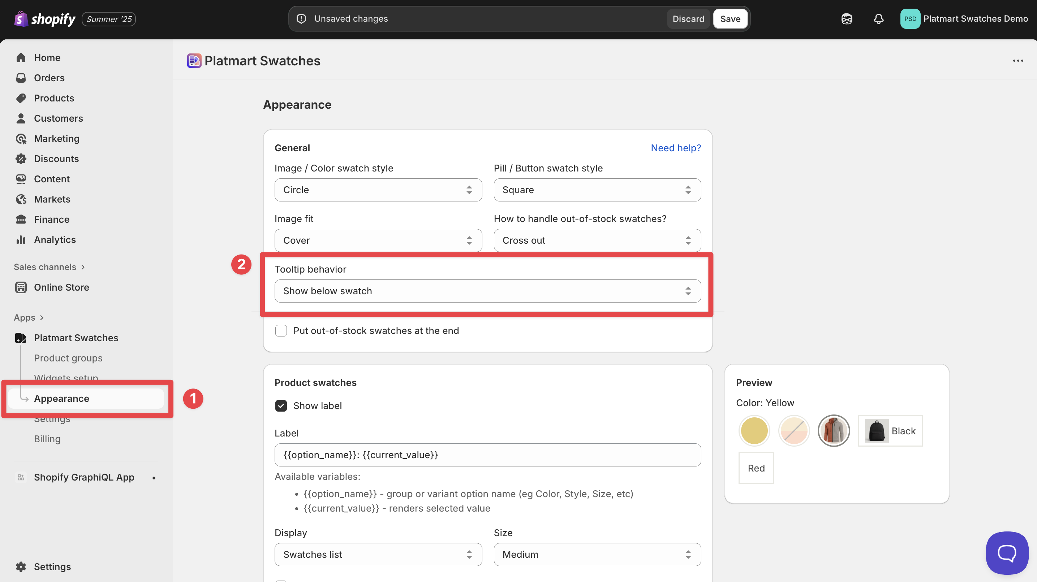Image resolution: width=1037 pixels, height=582 pixels.
Task: Select the Red pill swatch in preview
Action: tap(756, 468)
